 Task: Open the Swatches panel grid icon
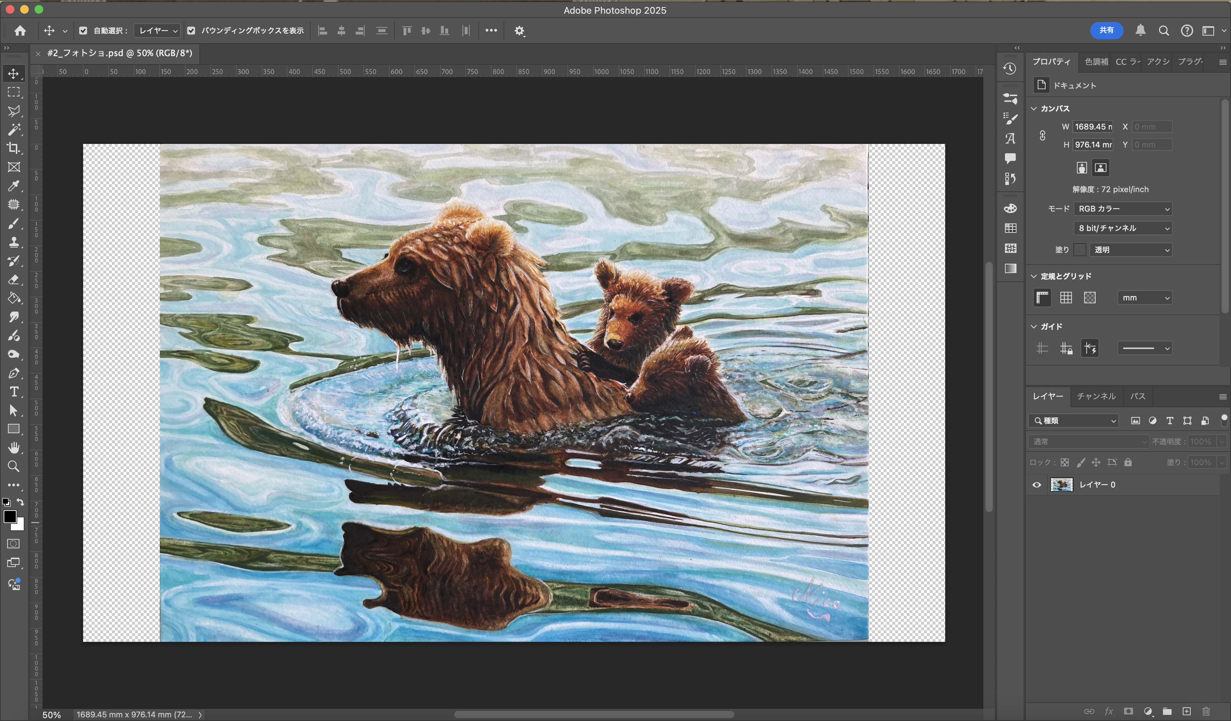click(x=1010, y=228)
